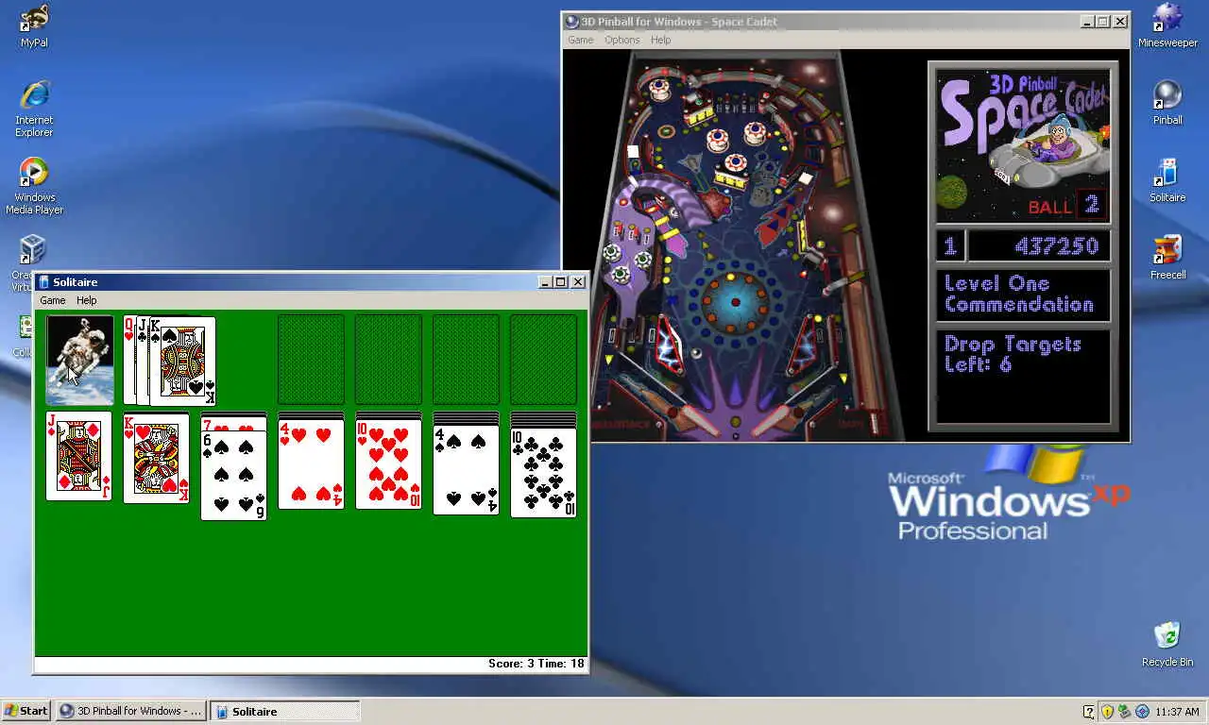Select the jack of diamonds tableau card
Viewport: 1209px width, 725px height.
(x=79, y=456)
